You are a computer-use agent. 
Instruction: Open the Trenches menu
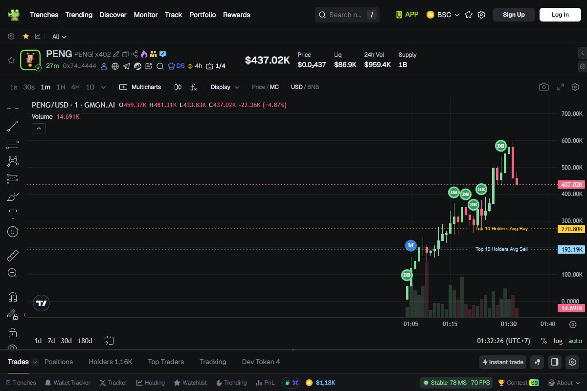point(44,15)
